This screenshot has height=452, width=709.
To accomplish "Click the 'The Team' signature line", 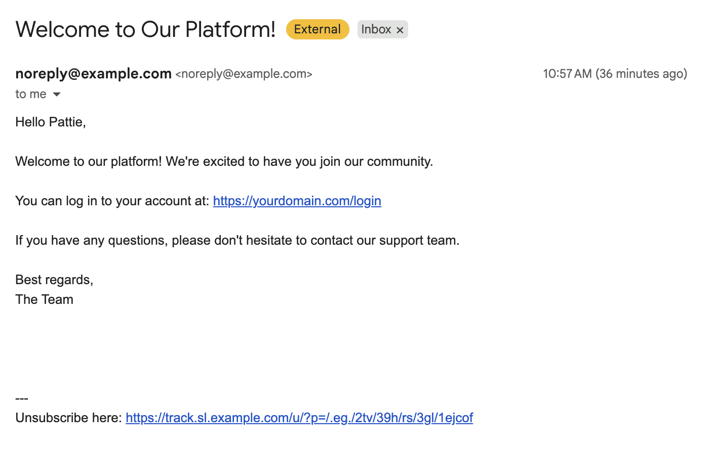I will click(x=44, y=299).
